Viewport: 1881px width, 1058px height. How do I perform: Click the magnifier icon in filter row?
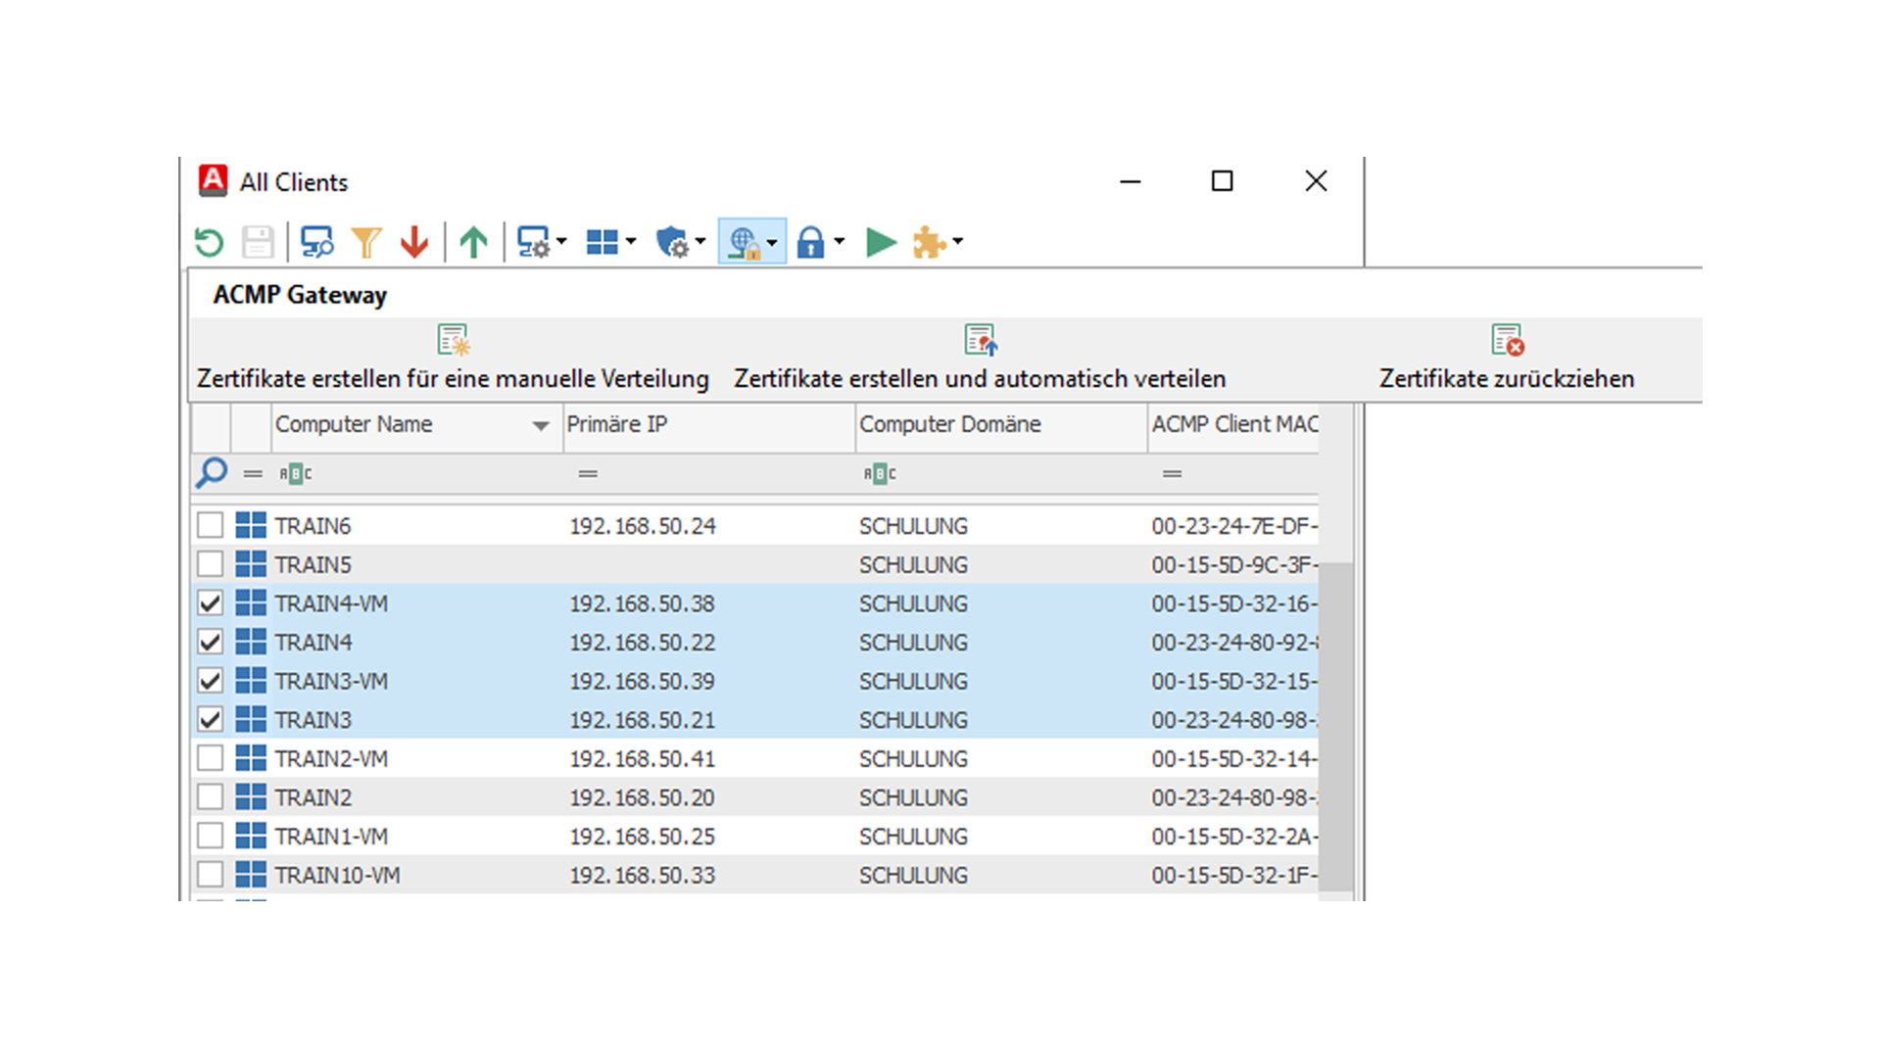[212, 473]
